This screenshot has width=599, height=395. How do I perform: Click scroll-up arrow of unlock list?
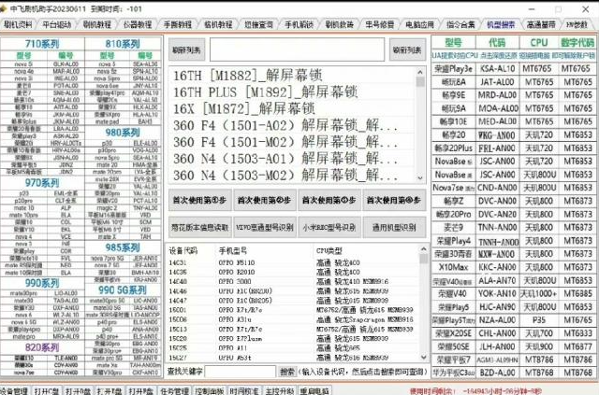[420, 72]
